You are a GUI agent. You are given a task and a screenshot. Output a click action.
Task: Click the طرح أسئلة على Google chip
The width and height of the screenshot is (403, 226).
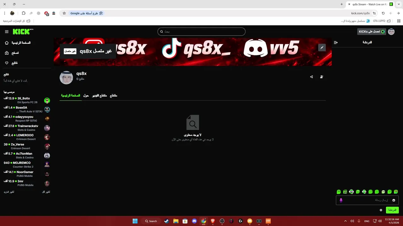click(x=86, y=13)
